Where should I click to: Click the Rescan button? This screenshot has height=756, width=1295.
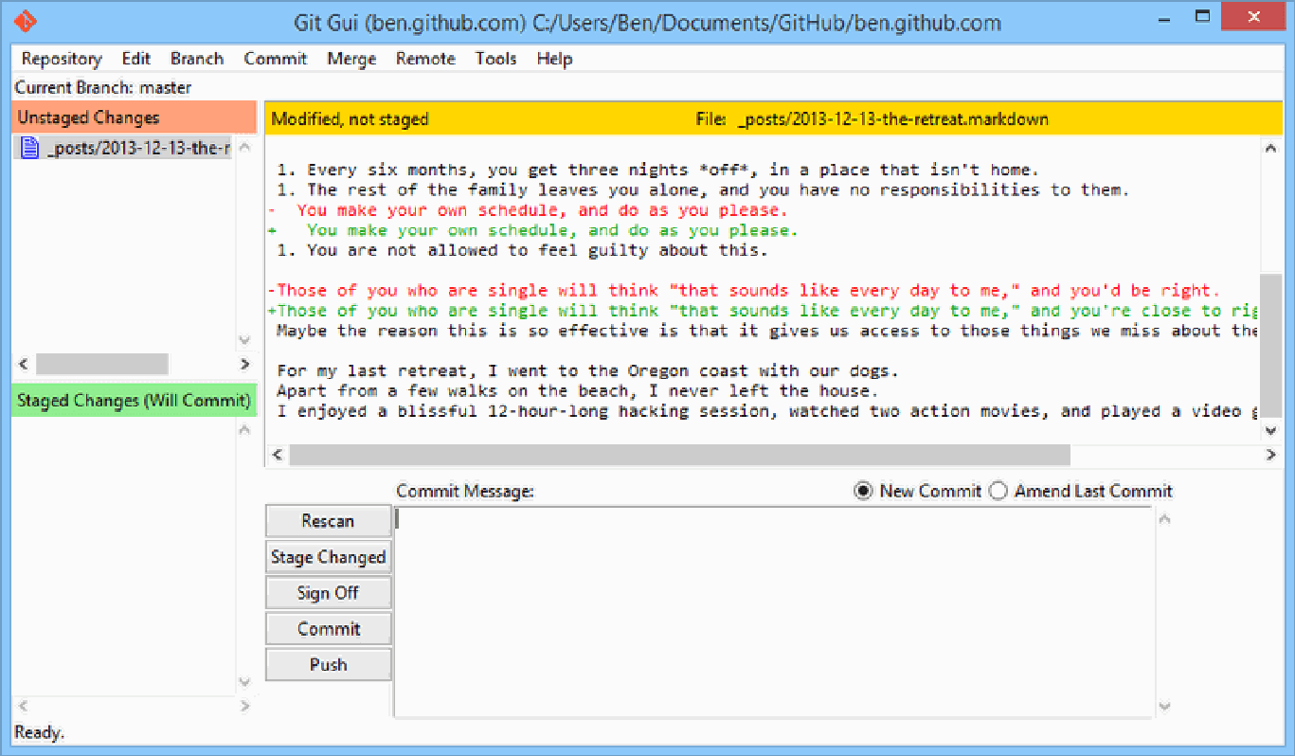point(328,521)
